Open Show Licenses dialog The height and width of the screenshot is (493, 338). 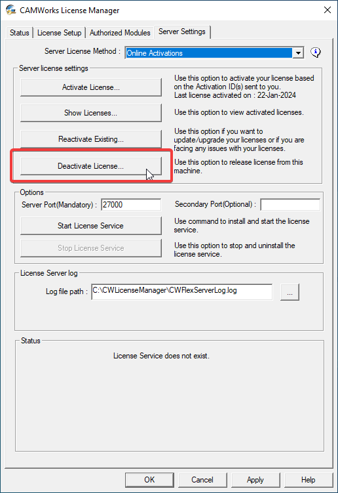point(91,113)
